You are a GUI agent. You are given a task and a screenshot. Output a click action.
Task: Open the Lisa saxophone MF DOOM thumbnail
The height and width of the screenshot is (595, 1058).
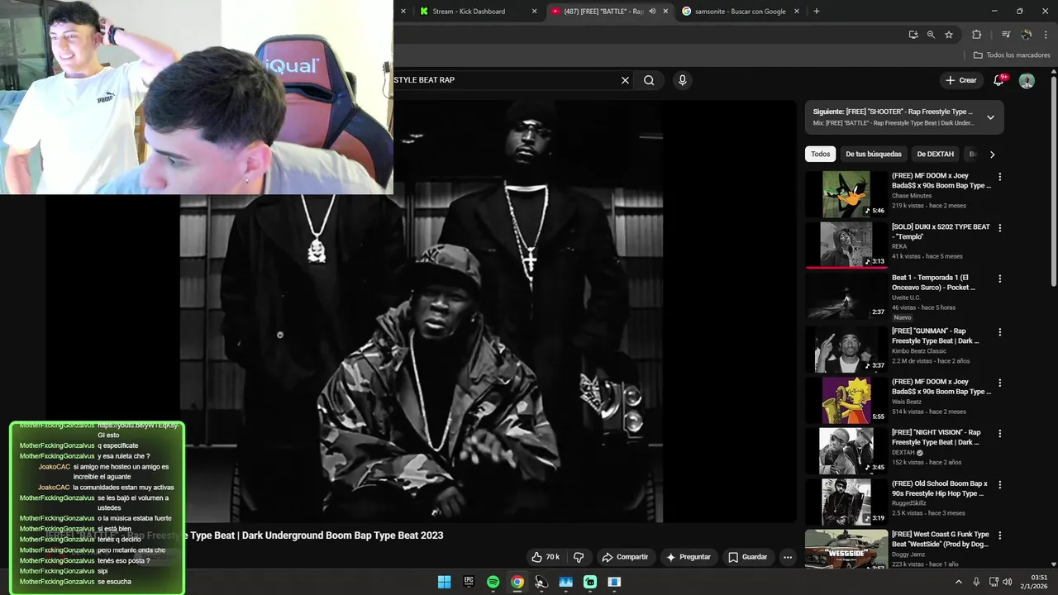point(846,400)
